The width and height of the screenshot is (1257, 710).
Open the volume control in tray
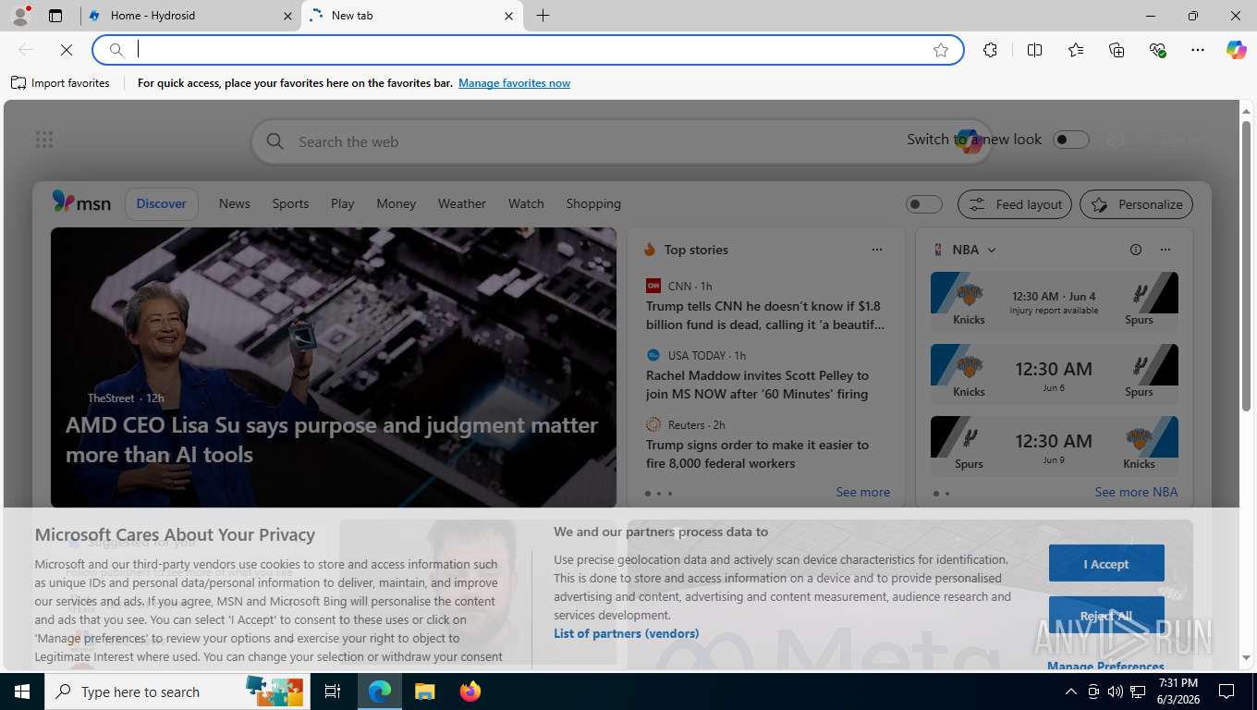tap(1116, 692)
